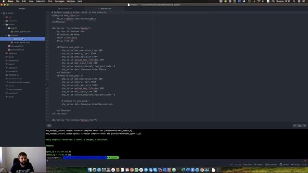This screenshot has width=308, height=173.
Task: Open the Help menu
Action: click(80, 1)
